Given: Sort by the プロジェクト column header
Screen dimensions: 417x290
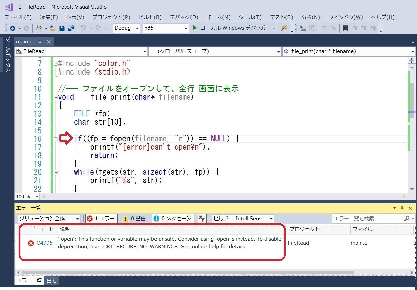Looking at the screenshot, I should pyautogui.click(x=319, y=229).
